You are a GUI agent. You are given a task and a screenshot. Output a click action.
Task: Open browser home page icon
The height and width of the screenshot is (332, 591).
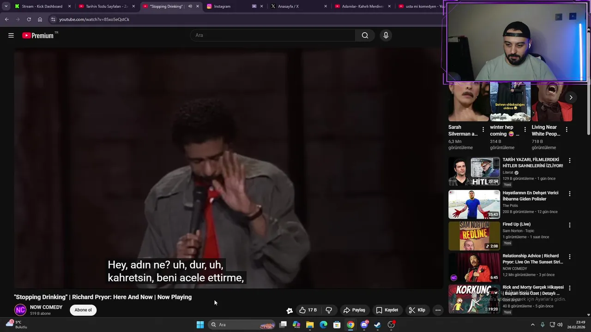tap(40, 19)
